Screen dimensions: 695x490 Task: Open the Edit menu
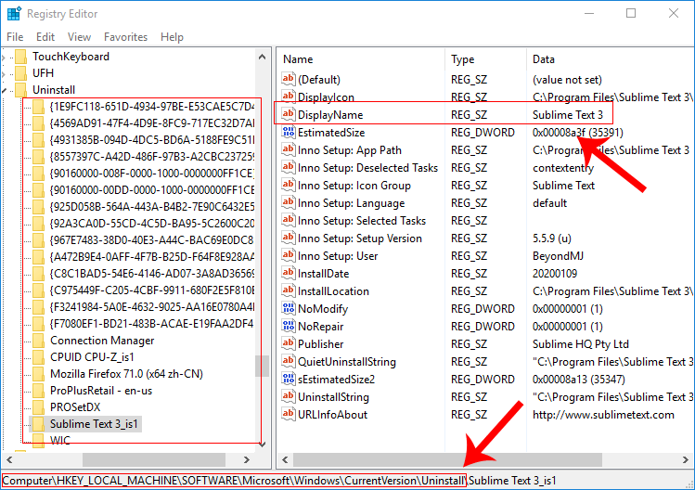[45, 37]
